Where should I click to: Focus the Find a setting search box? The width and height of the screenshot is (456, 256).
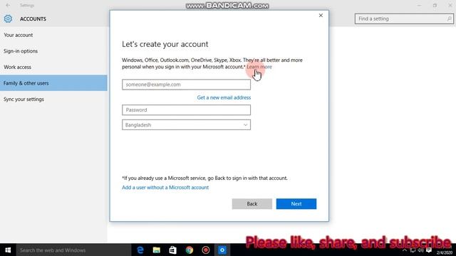coord(404,19)
